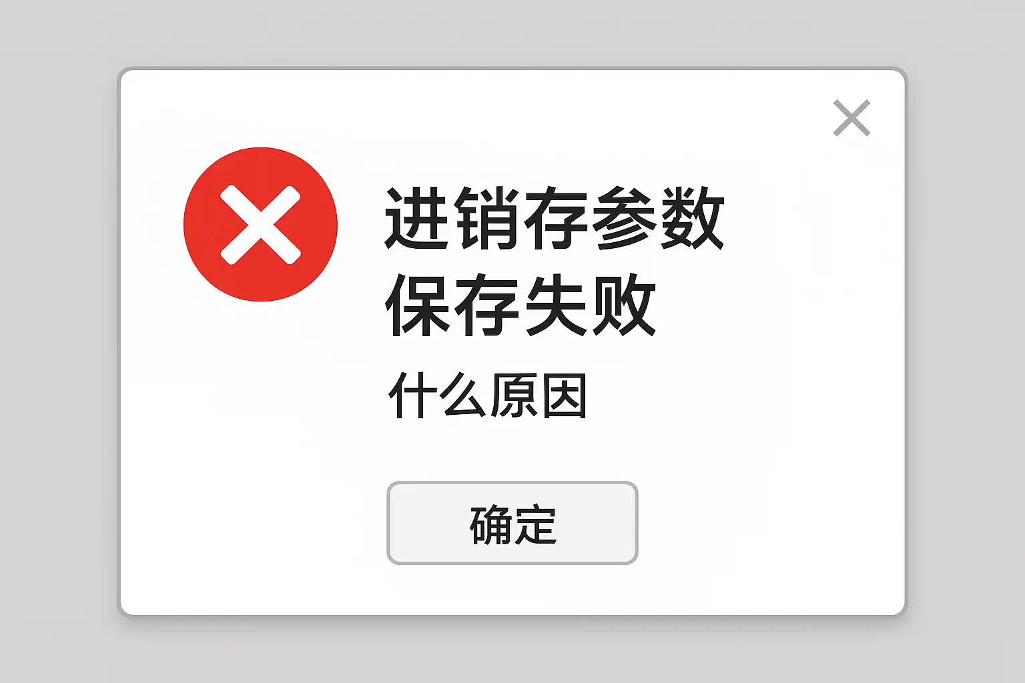Click the 进销存参数 保存失败 title
The image size is (1025, 683).
pyautogui.click(x=554, y=261)
